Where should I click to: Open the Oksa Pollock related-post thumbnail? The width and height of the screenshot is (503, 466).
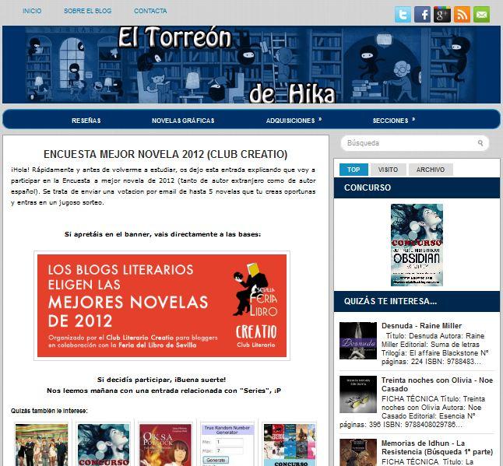[166, 445]
